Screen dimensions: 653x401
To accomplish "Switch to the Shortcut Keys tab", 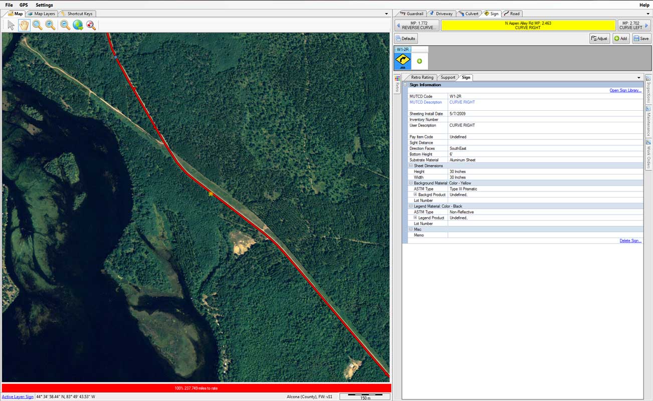I will (x=77, y=14).
